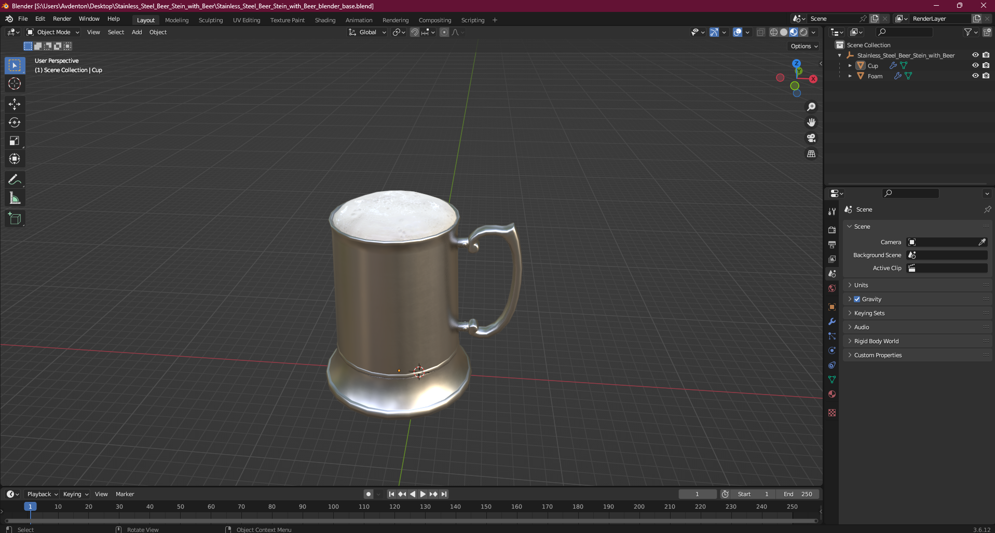Click the Camera eyedropper button
The height and width of the screenshot is (533, 995).
tap(982, 242)
